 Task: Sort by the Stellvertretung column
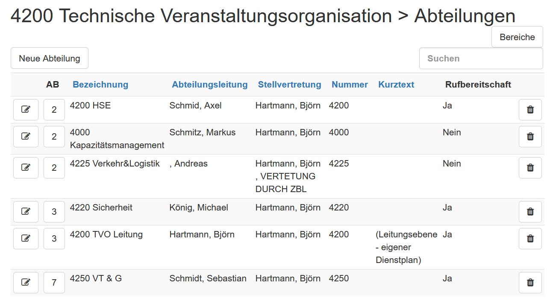coord(289,85)
